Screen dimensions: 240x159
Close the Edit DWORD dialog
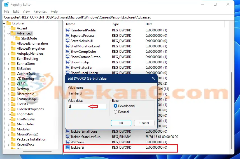(153, 78)
